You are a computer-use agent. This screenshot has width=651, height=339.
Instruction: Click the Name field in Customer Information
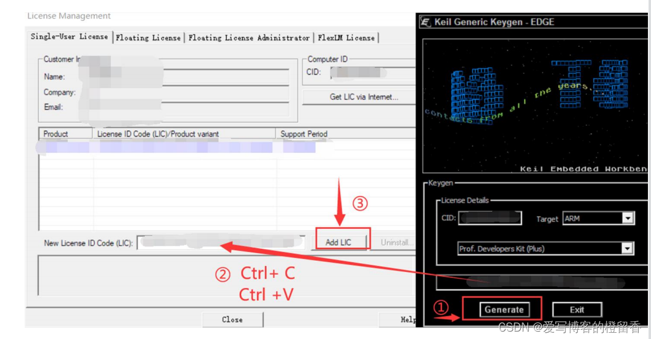[x=185, y=77]
